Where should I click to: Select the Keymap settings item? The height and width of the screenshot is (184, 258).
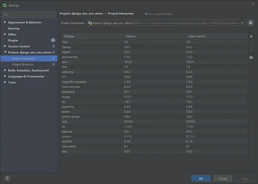point(14,29)
